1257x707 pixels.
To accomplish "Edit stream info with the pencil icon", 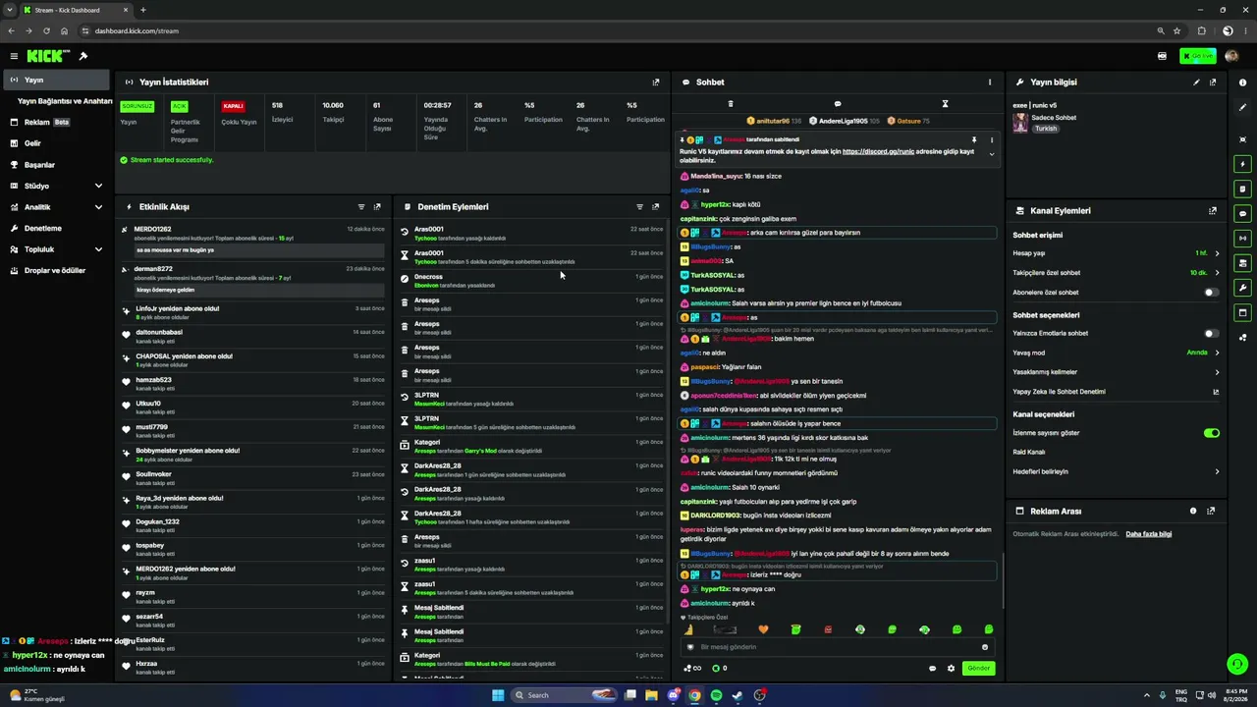I will (x=1196, y=82).
